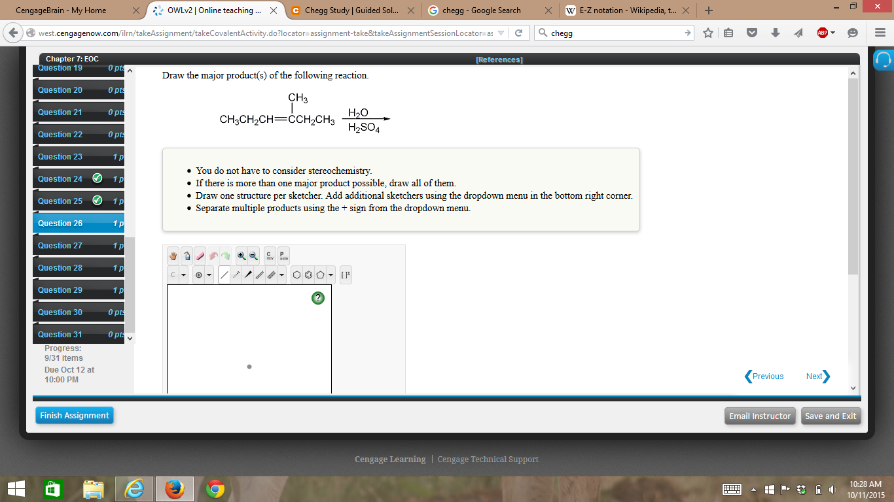Click Save and Exit
This screenshot has height=502, width=894.
click(831, 416)
